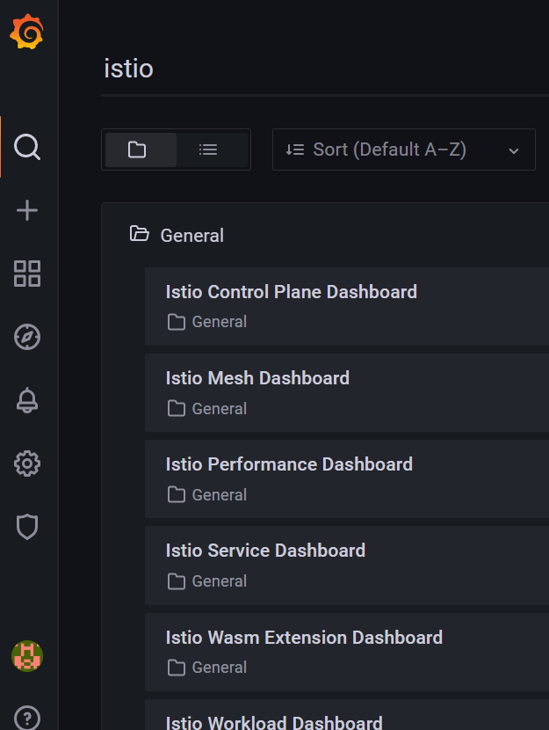Click General folder label under Istio Wasm Extension
This screenshot has height=730, width=549.
coord(220,668)
